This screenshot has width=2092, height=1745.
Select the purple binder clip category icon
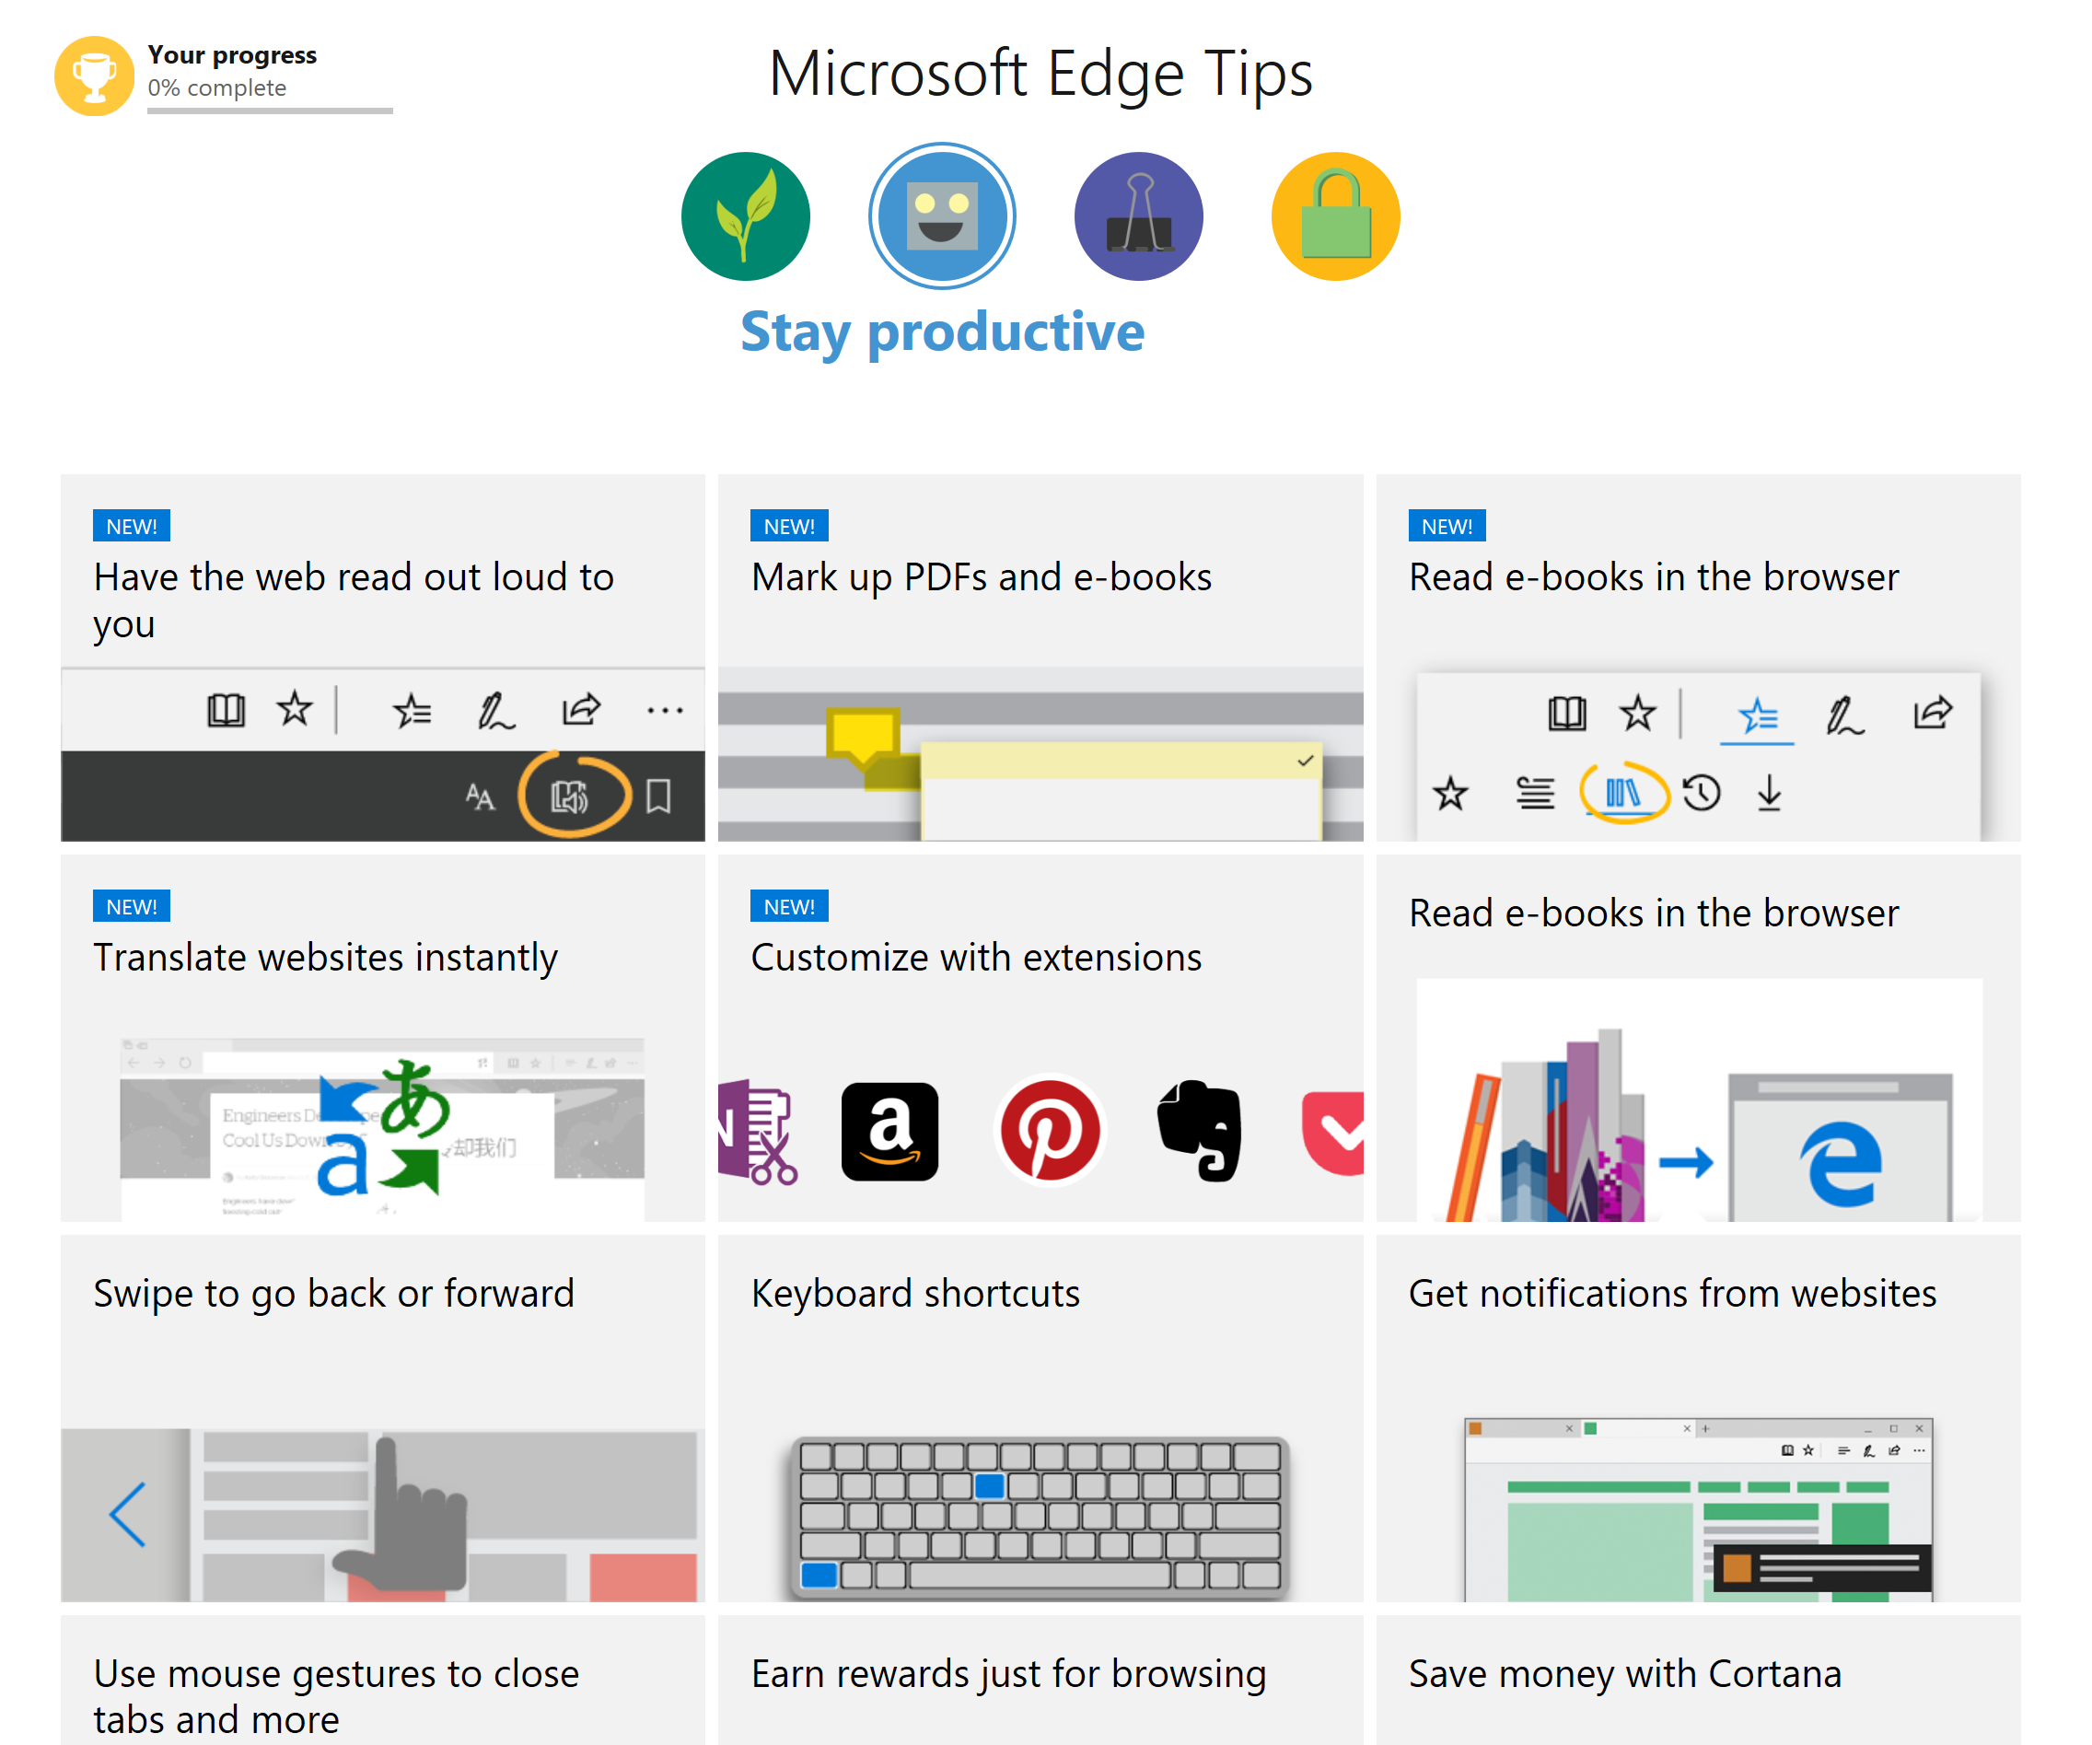click(1139, 216)
